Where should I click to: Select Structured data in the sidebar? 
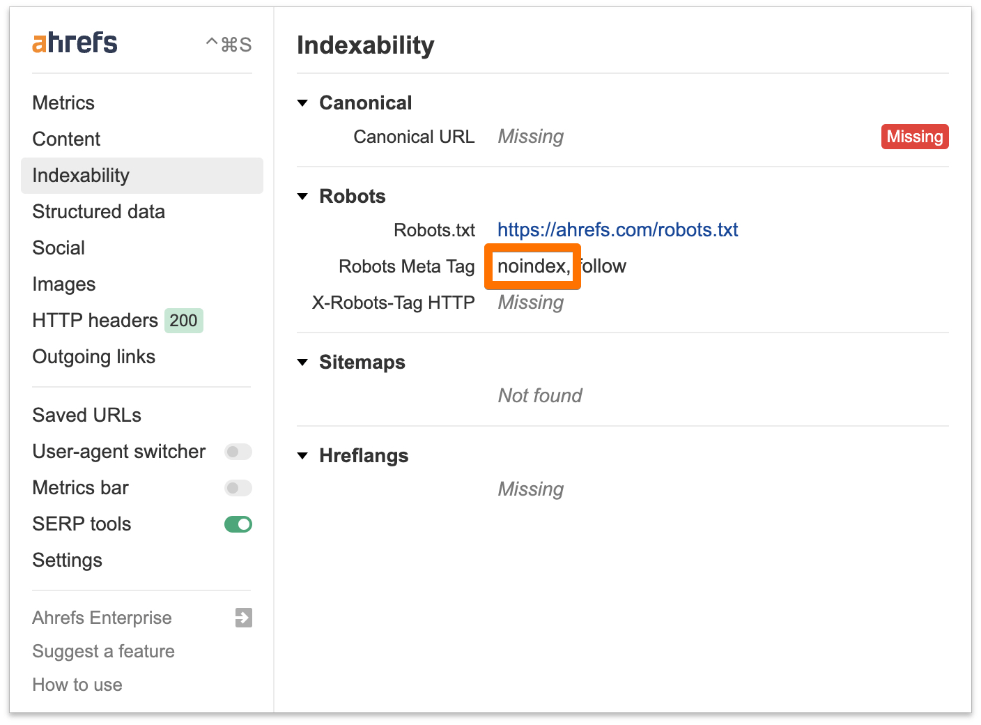98,211
